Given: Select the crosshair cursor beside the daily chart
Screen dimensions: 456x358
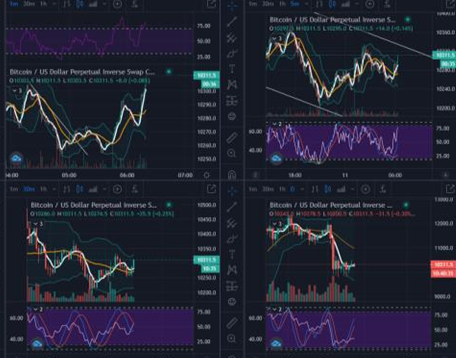Looking at the screenshot, I should pyautogui.click(x=232, y=191).
